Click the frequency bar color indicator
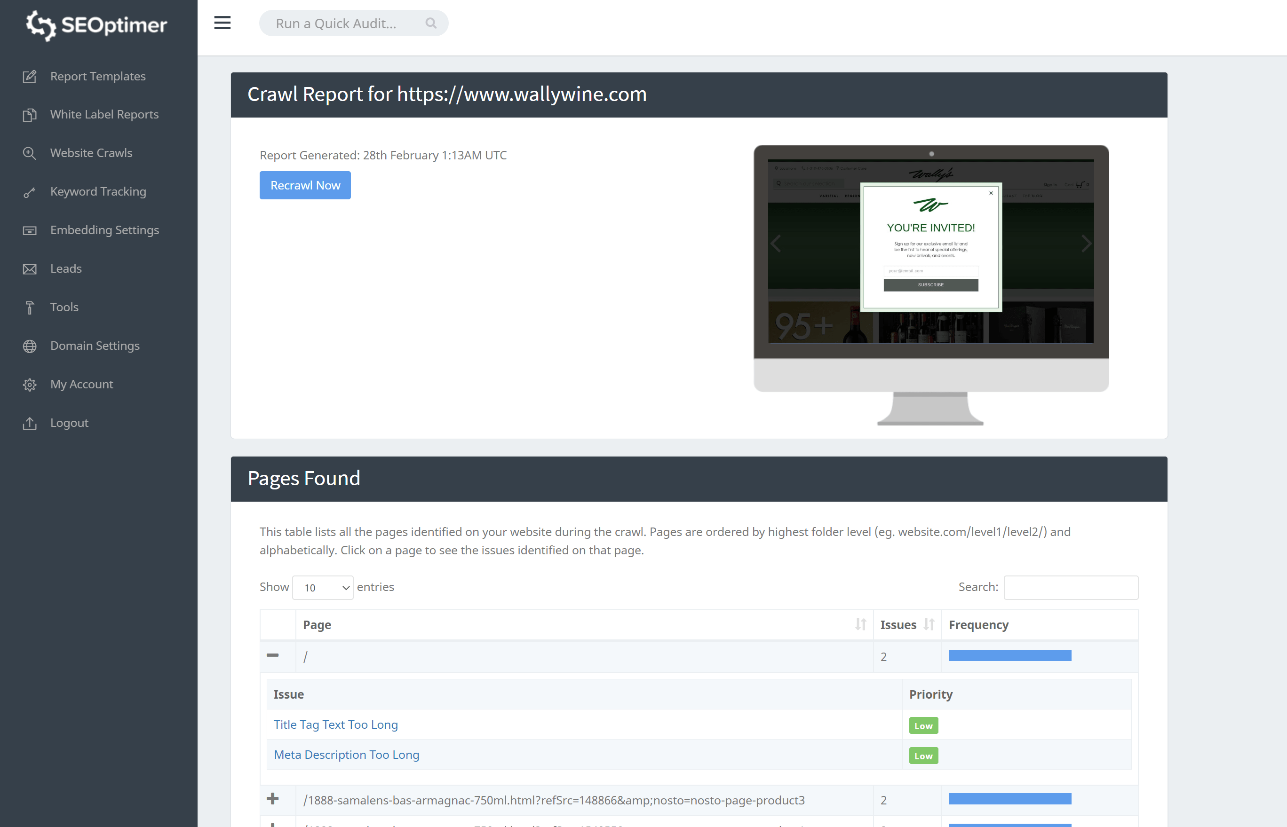Image resolution: width=1287 pixels, height=827 pixels. click(1009, 655)
